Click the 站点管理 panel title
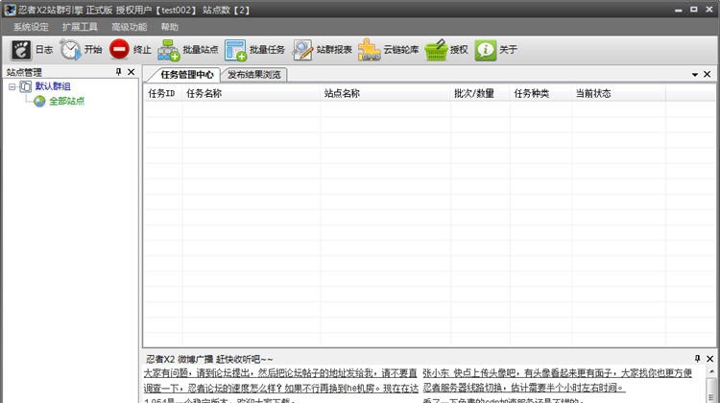The height and width of the screenshot is (403, 720). click(24, 72)
